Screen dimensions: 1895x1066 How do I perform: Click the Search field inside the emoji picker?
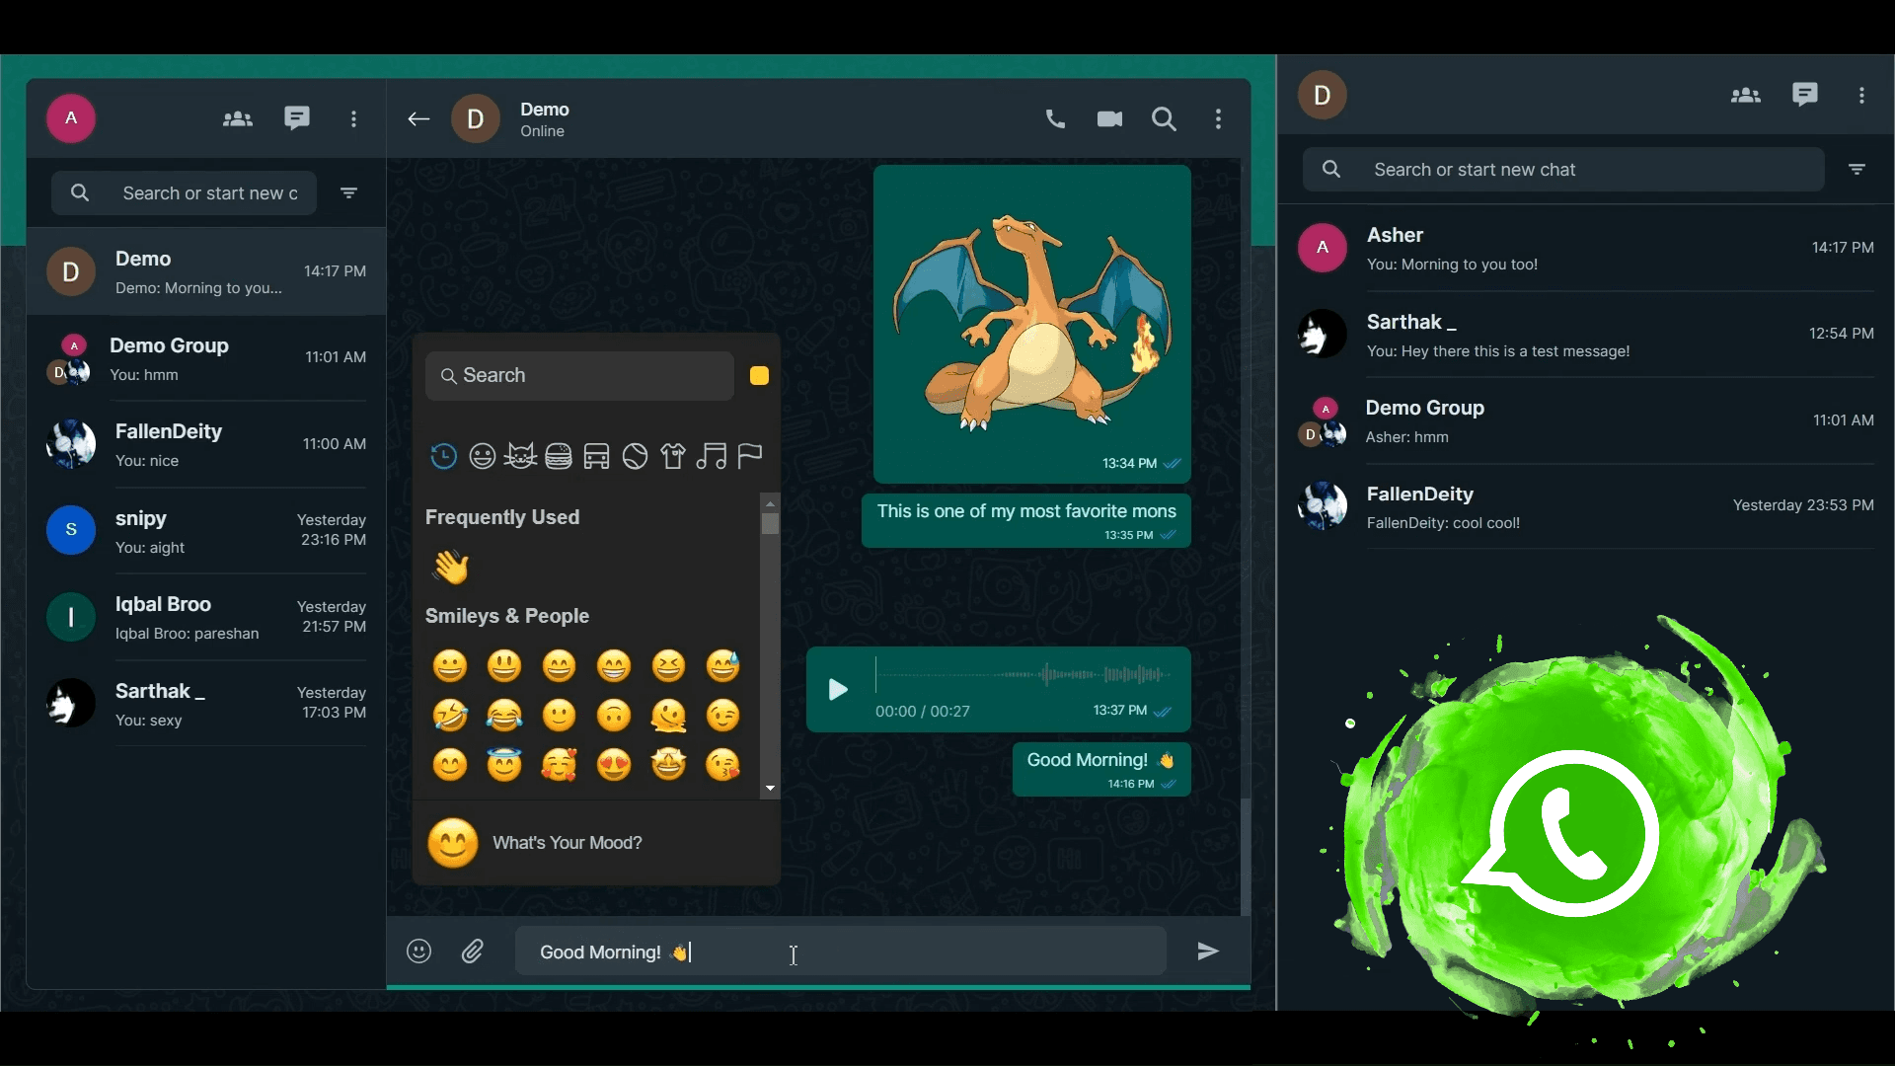tap(578, 375)
